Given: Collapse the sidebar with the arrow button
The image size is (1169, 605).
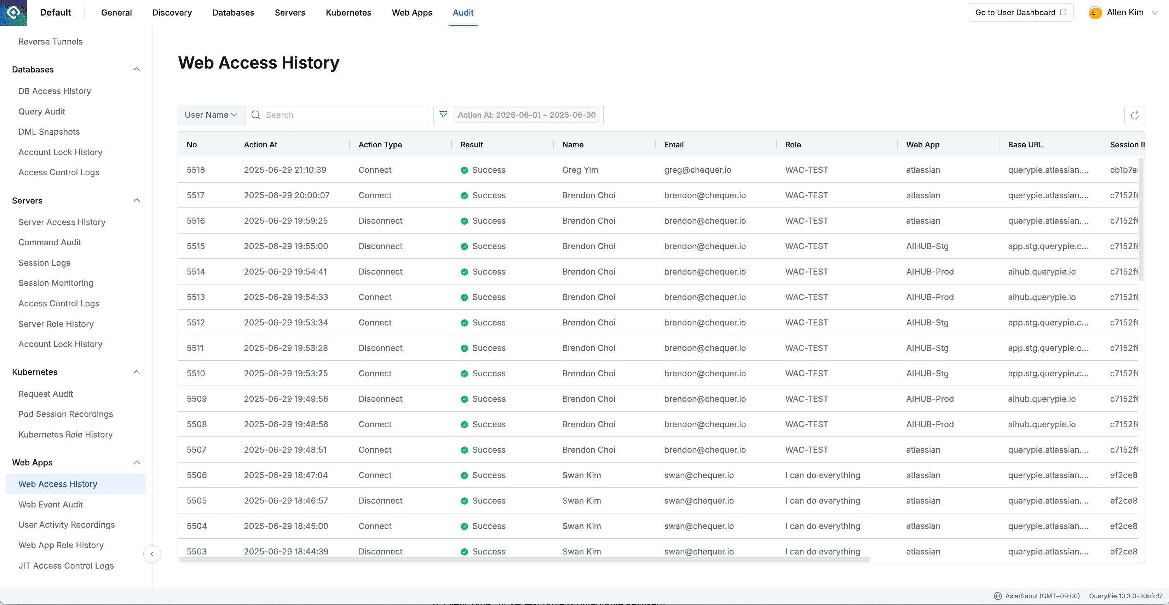Looking at the screenshot, I should 152,554.
